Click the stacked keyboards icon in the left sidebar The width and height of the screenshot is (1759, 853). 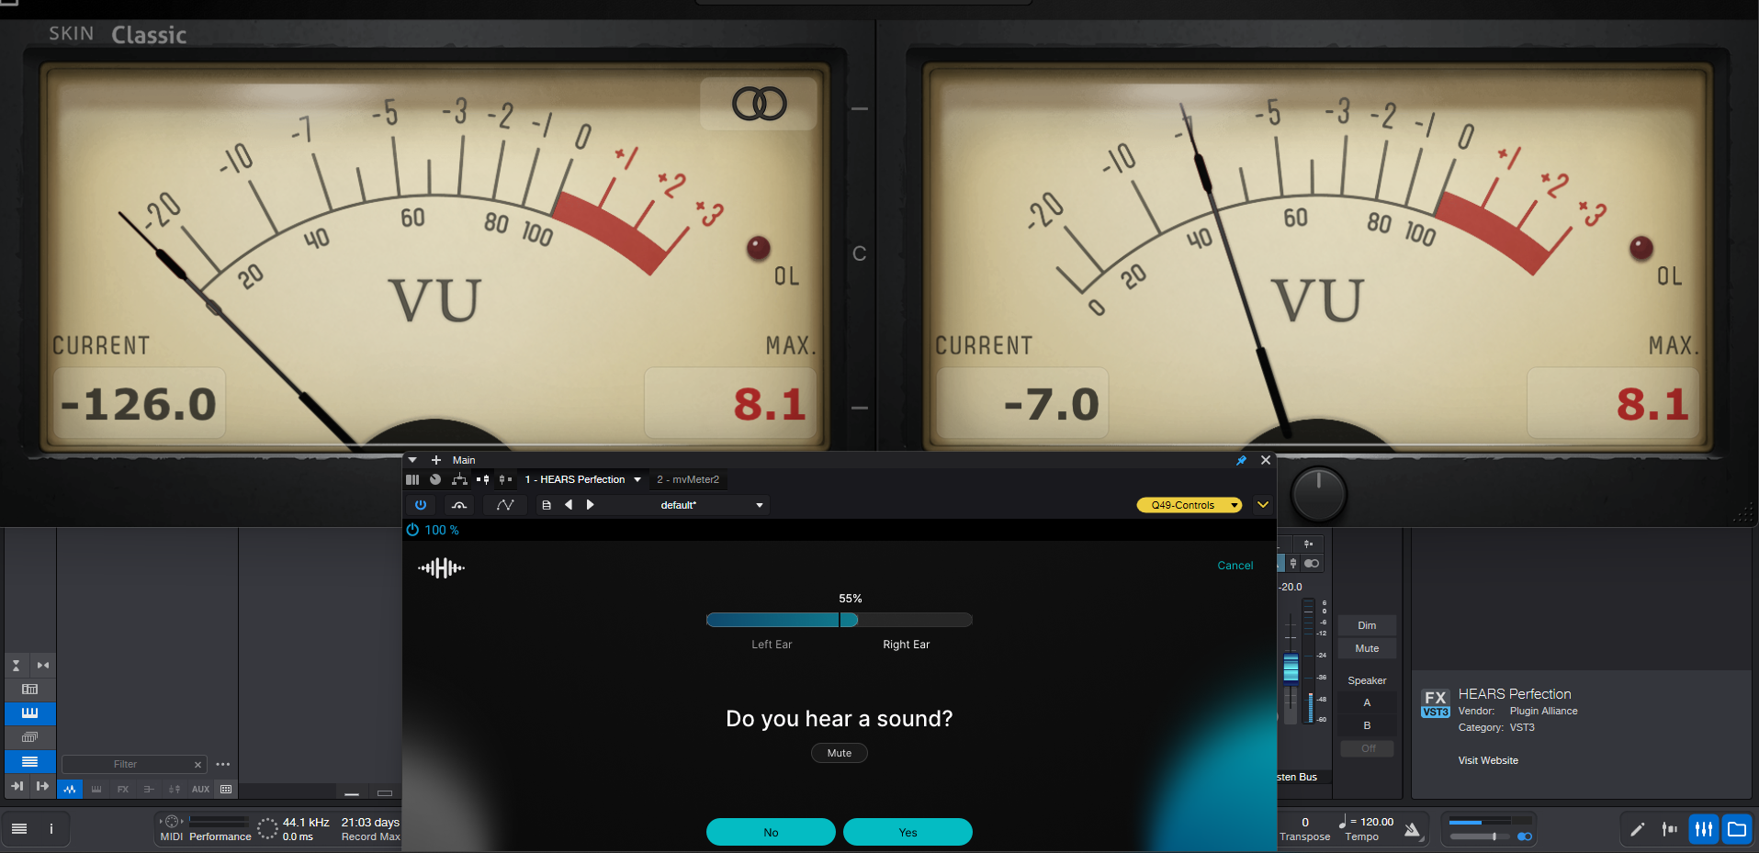30,737
